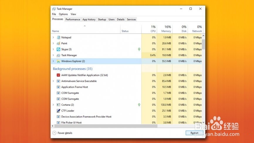This screenshot has width=254, height=143.
Task: Switch to the Details tab
Action: [121, 19]
